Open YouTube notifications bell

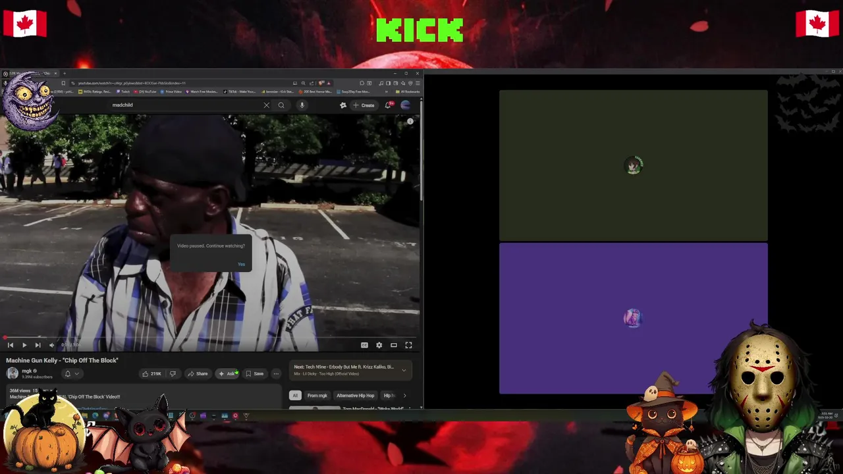point(389,105)
